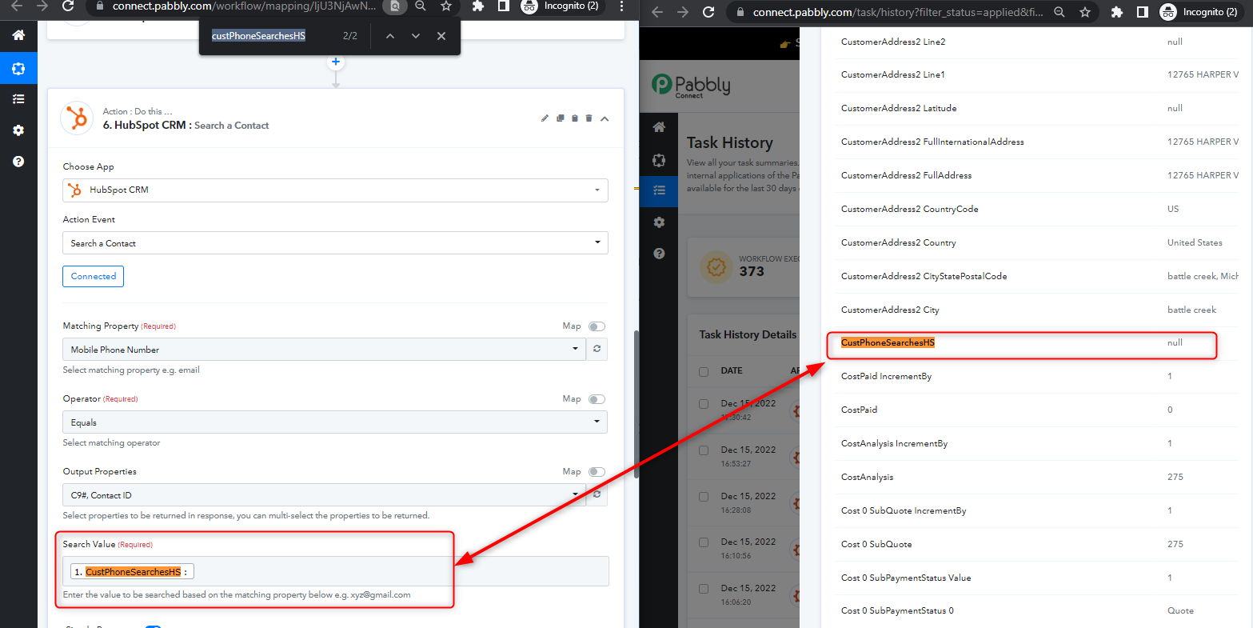This screenshot has width=1253, height=628.
Task: Click find bar text custPhoneSearchesHS
Action: (258, 36)
